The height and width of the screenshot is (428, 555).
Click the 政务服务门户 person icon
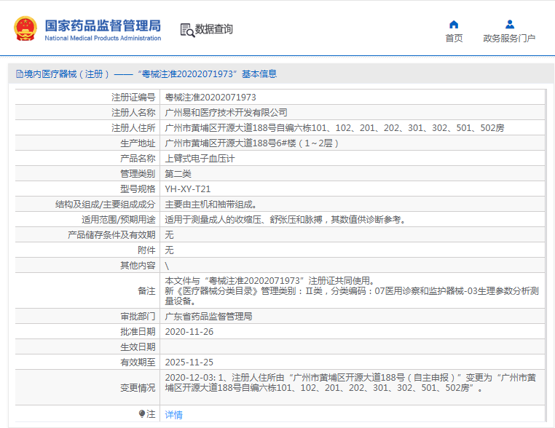(510, 25)
